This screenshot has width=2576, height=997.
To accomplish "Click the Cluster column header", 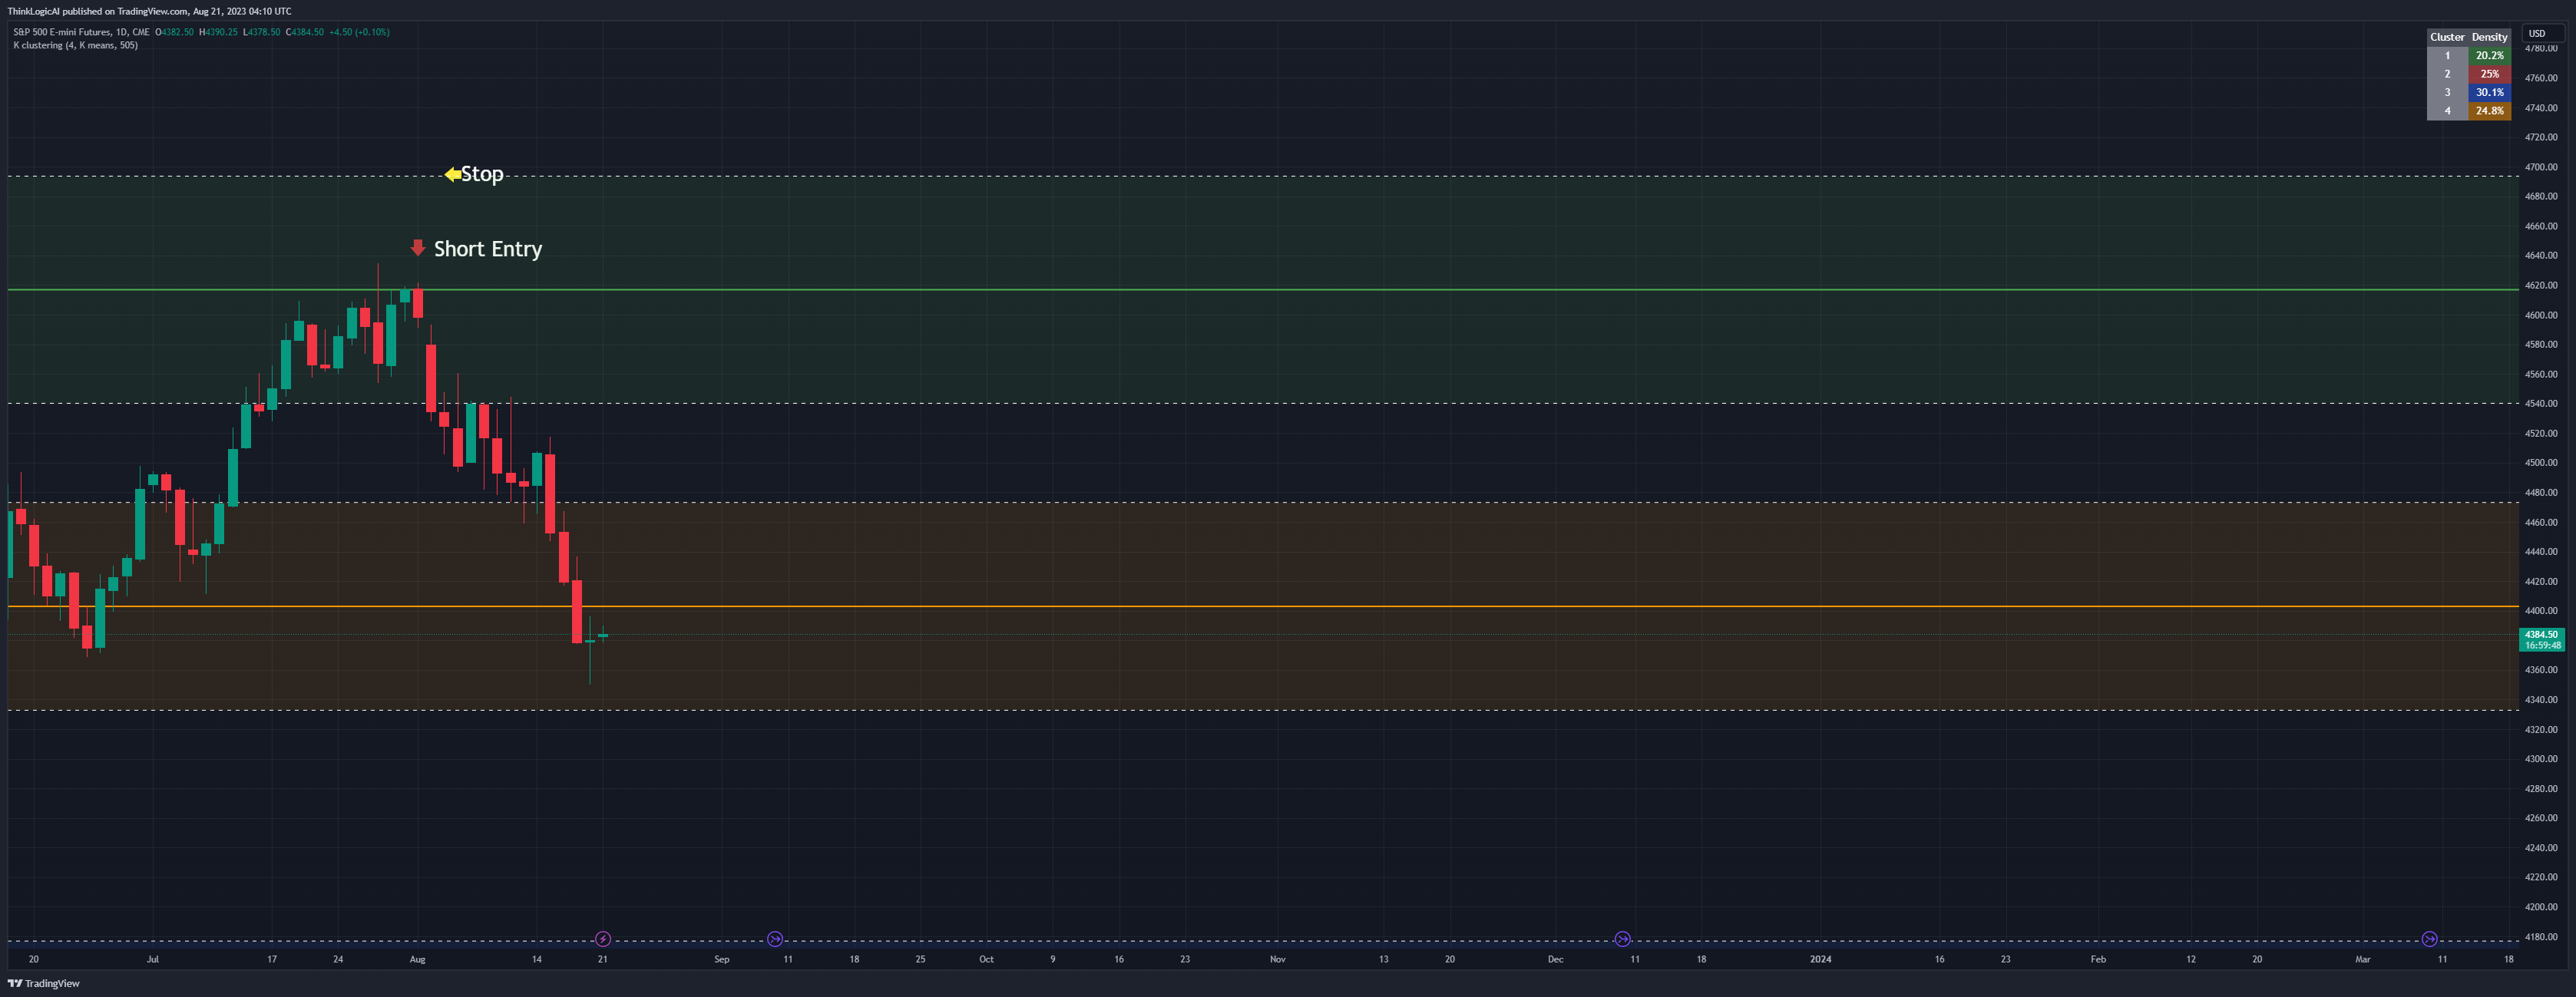I will (2447, 37).
